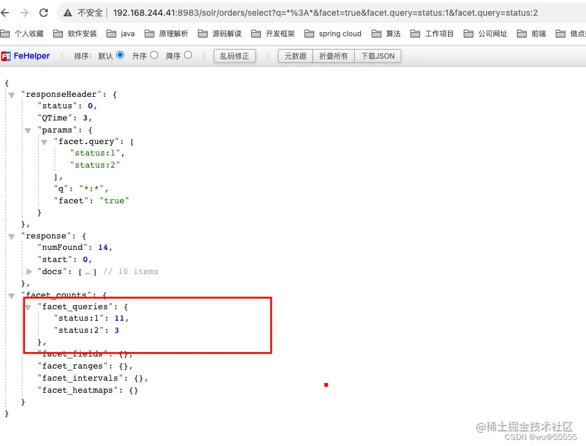
Task: Open the 公司网址 bookmark folder
Action: tap(486, 34)
